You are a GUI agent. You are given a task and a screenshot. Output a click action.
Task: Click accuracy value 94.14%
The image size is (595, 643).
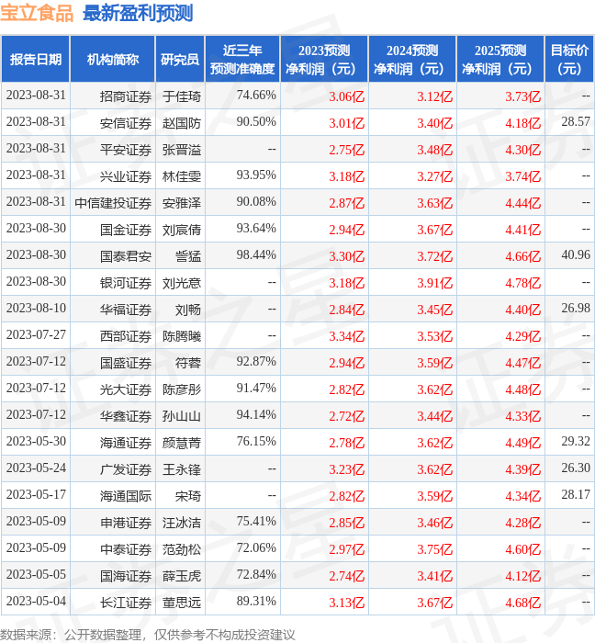tap(256, 415)
